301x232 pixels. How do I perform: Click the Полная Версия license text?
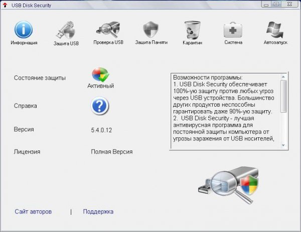tap(112, 151)
